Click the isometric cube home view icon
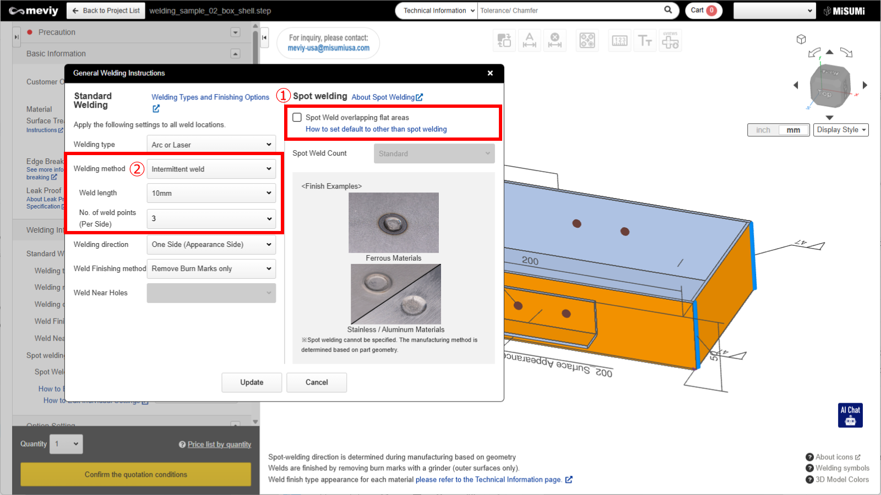Screen dimensions: 881x495 [x=801, y=39]
